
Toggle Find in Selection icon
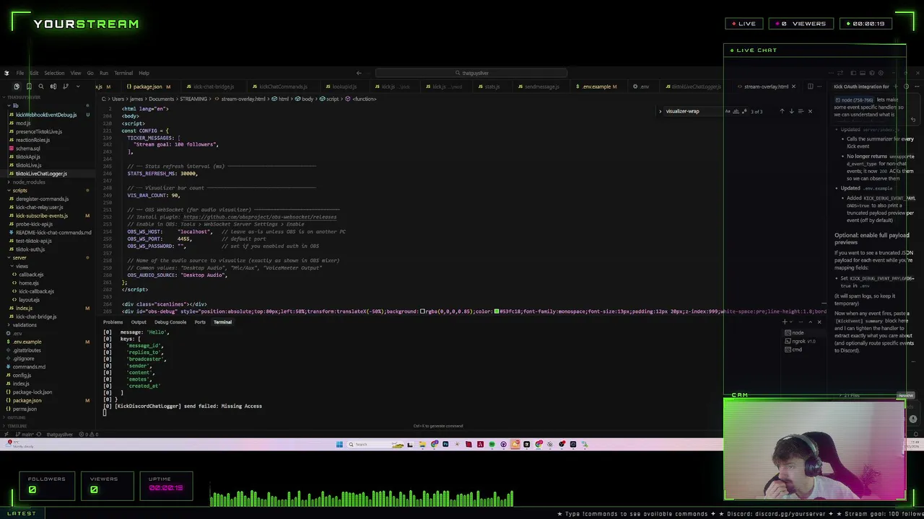[x=801, y=111]
